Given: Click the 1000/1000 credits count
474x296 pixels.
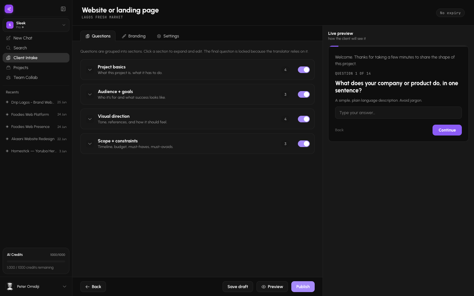Looking at the screenshot, I should pyautogui.click(x=58, y=255).
